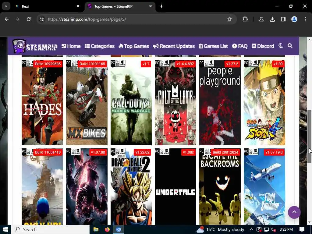Toggle dark mode moon icon
The height and width of the screenshot is (234, 312).
point(281,46)
